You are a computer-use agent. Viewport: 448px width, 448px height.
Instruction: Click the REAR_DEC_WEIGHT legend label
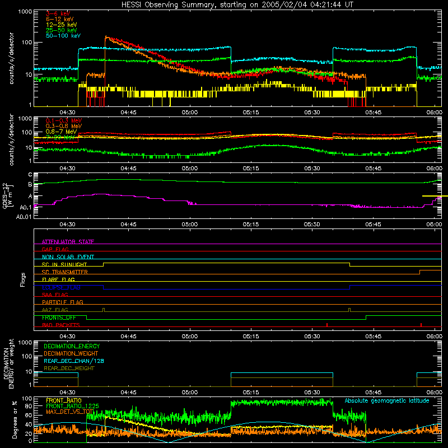69,368
